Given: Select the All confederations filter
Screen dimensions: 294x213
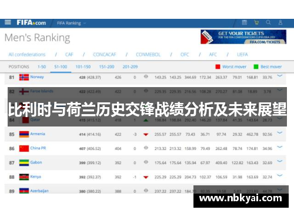Looking at the screenshot, I should [x=27, y=55].
